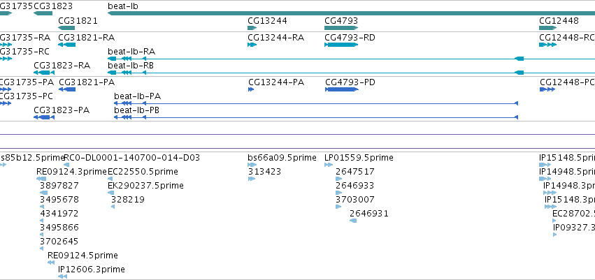Screen dimensions: 595x280
Task: Select the CG31821-PA protein glyph
Action: pos(67,89)
